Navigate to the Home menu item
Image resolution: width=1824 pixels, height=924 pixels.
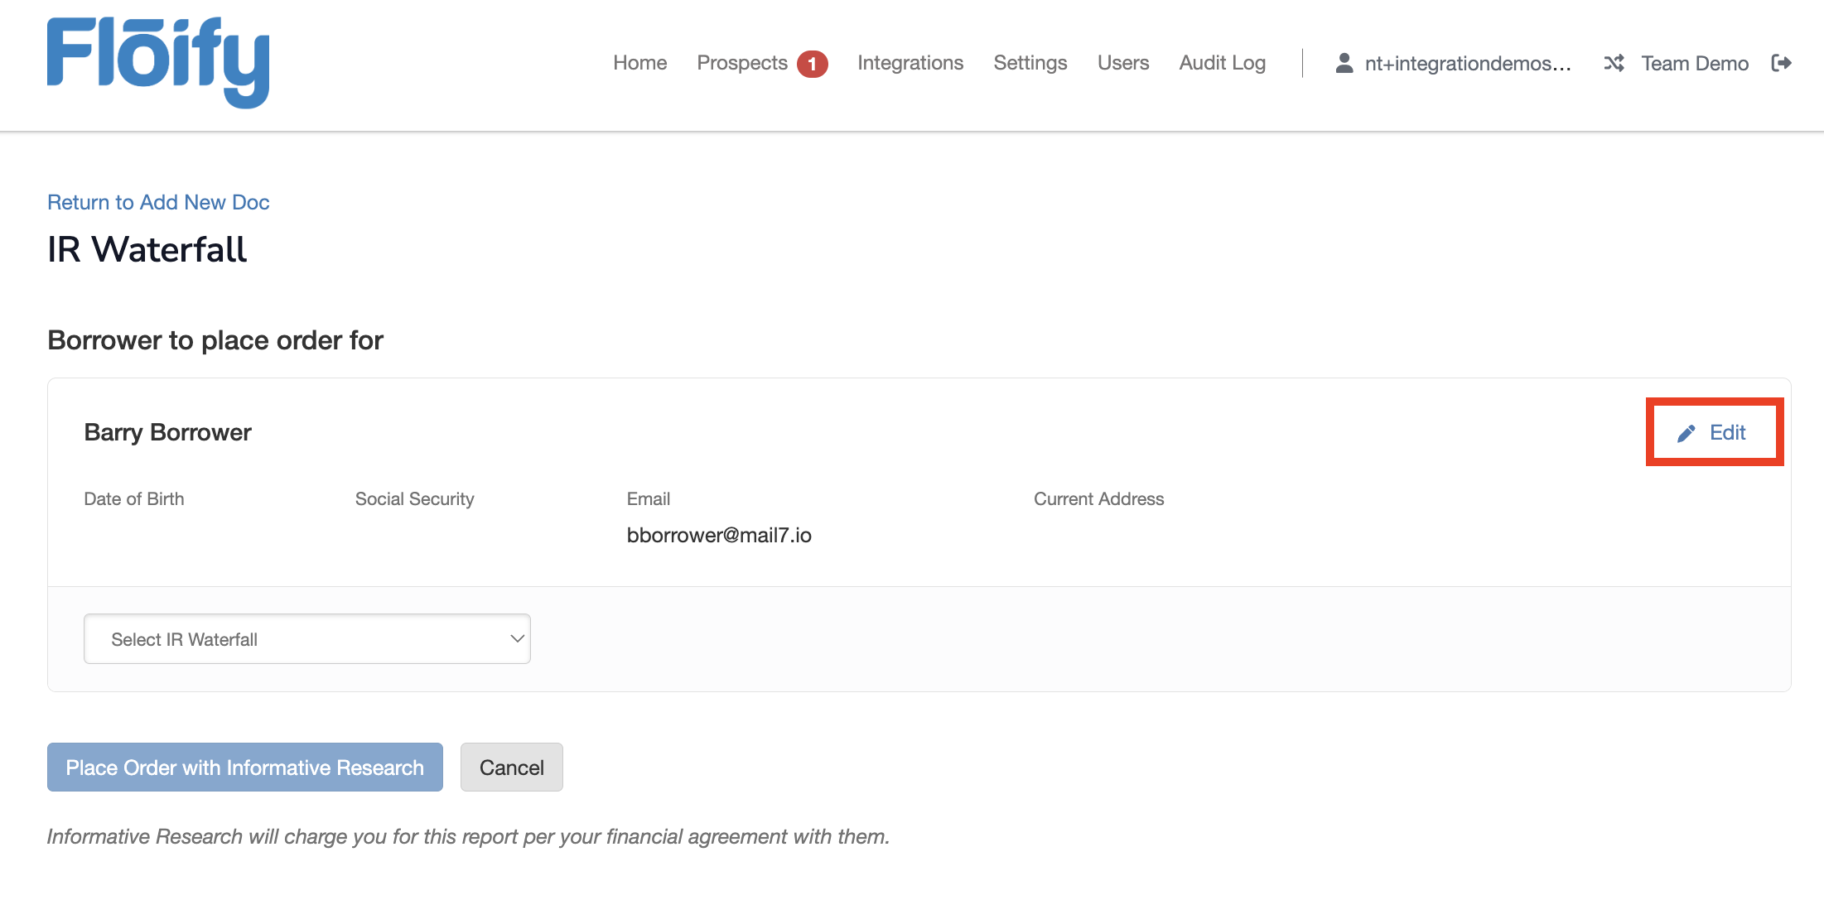tap(639, 62)
